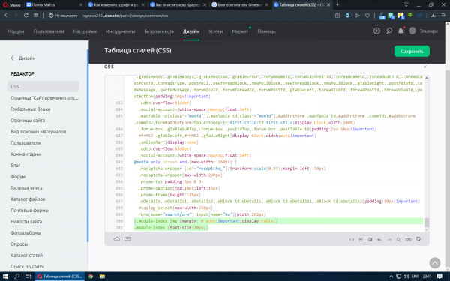
Task: Open the tab list menu in title bar
Action: tap(406, 4)
